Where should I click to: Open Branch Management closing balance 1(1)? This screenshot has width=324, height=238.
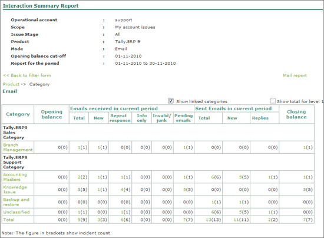point(308,147)
